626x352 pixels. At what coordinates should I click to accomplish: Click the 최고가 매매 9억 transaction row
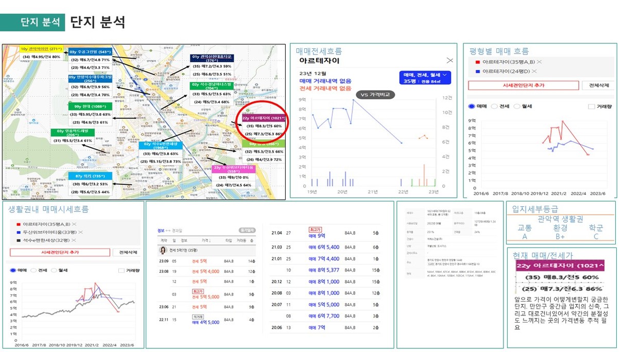point(325,233)
